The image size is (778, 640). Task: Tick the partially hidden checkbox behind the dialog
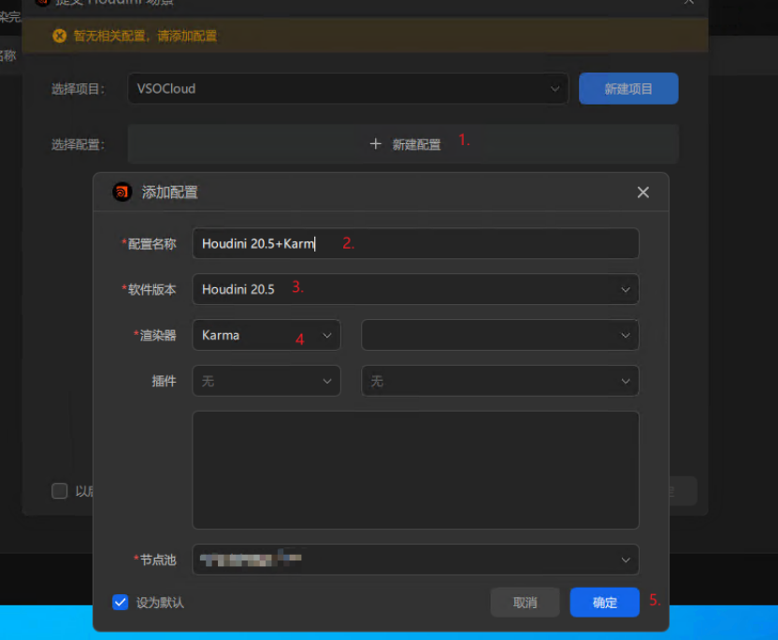tap(60, 491)
